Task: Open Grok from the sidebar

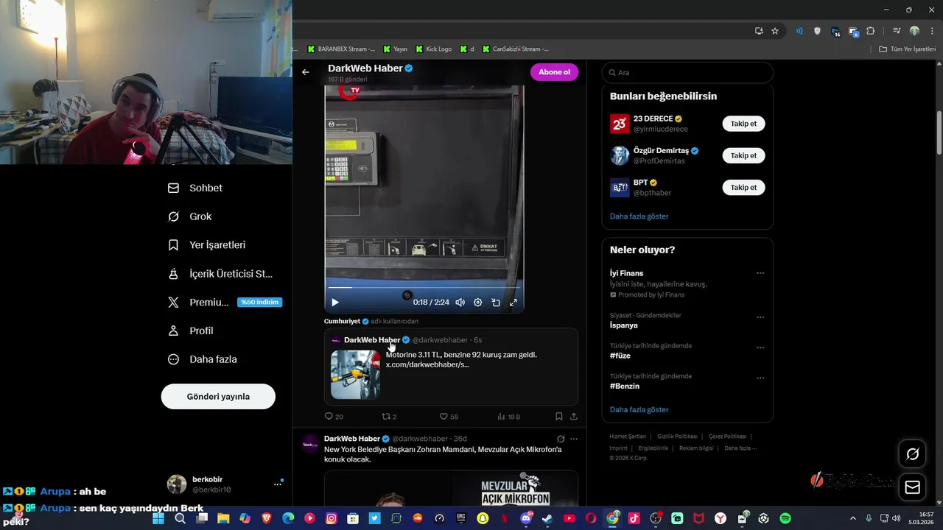Action: click(x=190, y=216)
